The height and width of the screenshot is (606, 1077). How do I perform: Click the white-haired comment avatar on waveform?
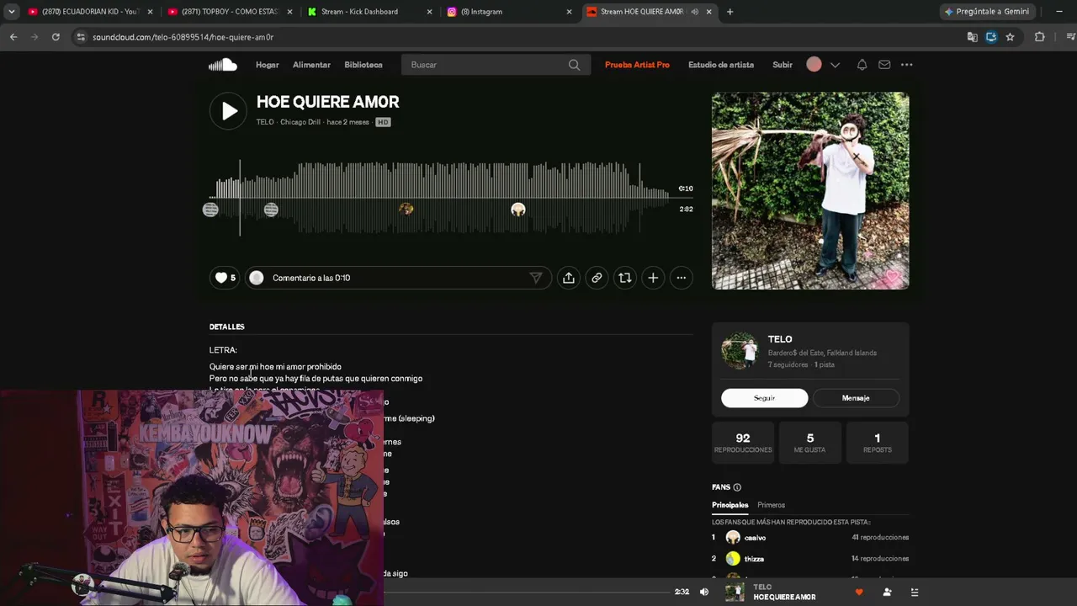click(518, 210)
